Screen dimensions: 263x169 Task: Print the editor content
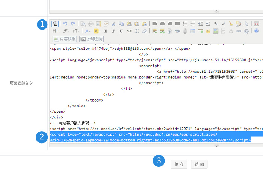(x=91, y=24)
